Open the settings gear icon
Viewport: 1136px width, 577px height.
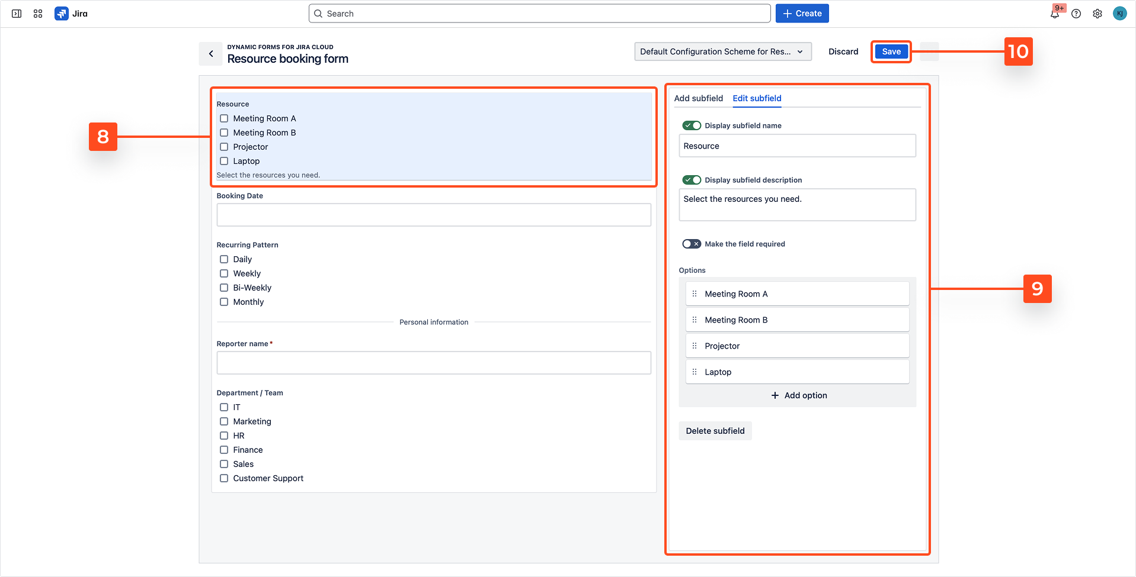[1097, 14]
